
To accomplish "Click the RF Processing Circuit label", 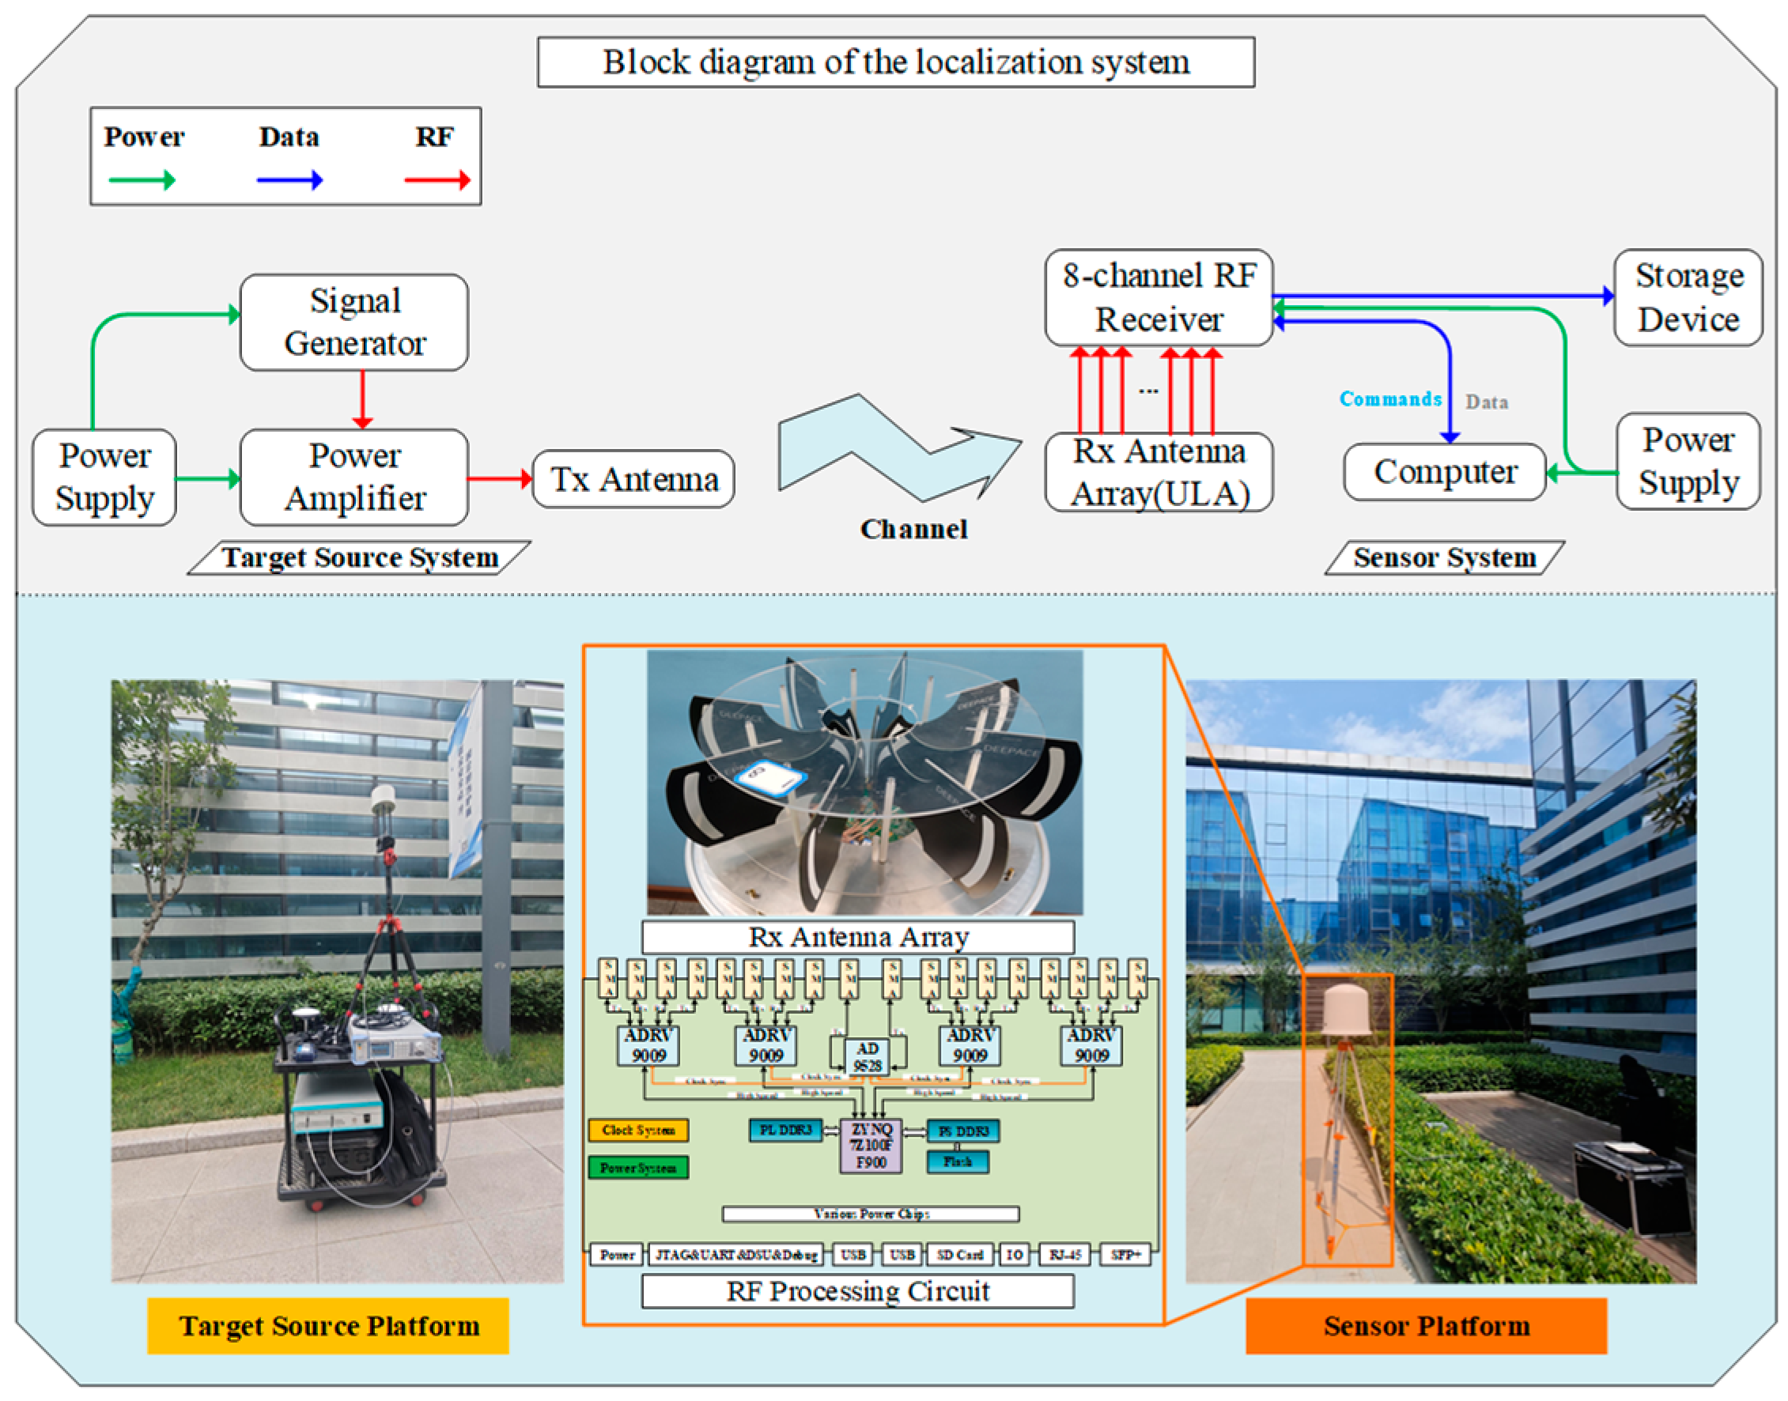I will 858,1290.
